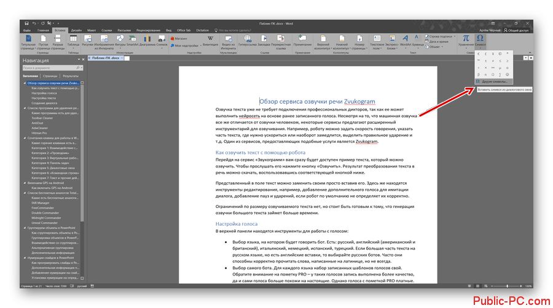Viewport: 553px width, 308px height.
Task: Jump to 'Настройка голоса' in navigation
Action: [x=44, y=93]
